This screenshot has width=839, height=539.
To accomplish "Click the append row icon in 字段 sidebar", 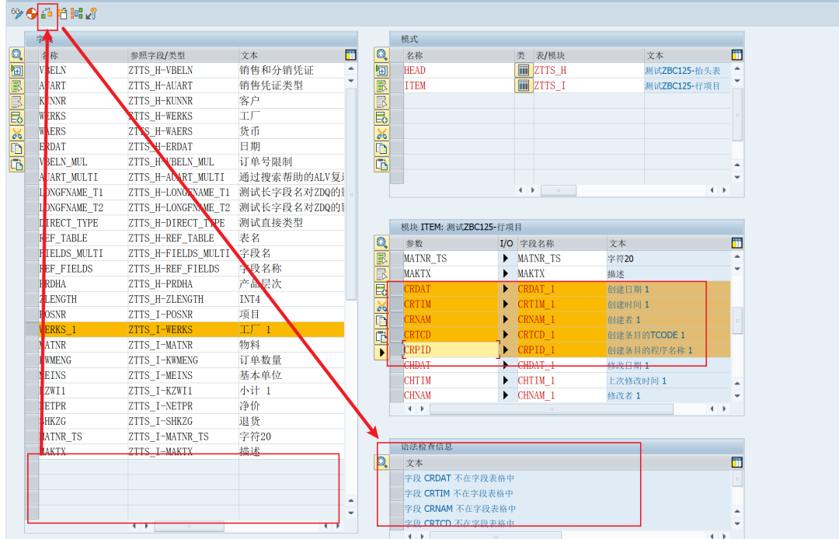I will [17, 117].
